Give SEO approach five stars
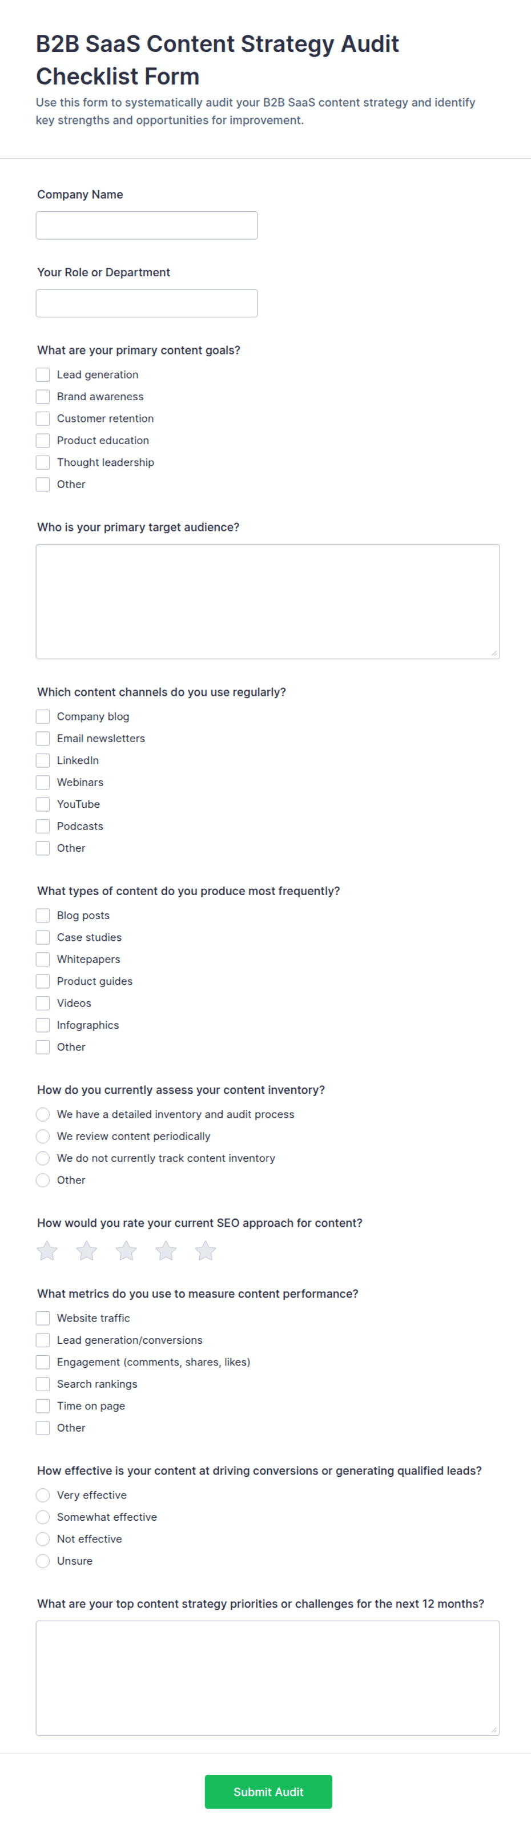This screenshot has height=1837, width=531. tap(206, 1250)
